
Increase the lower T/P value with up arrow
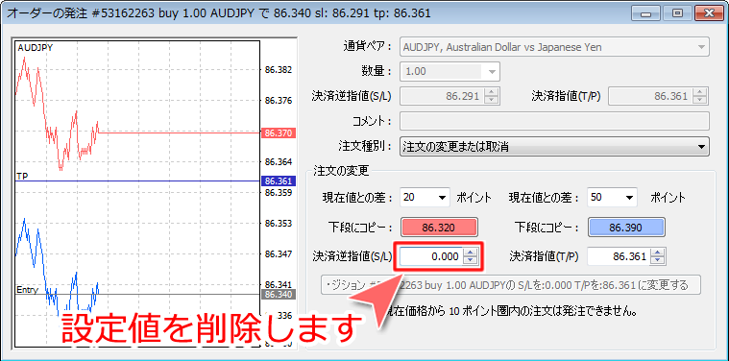(x=658, y=253)
